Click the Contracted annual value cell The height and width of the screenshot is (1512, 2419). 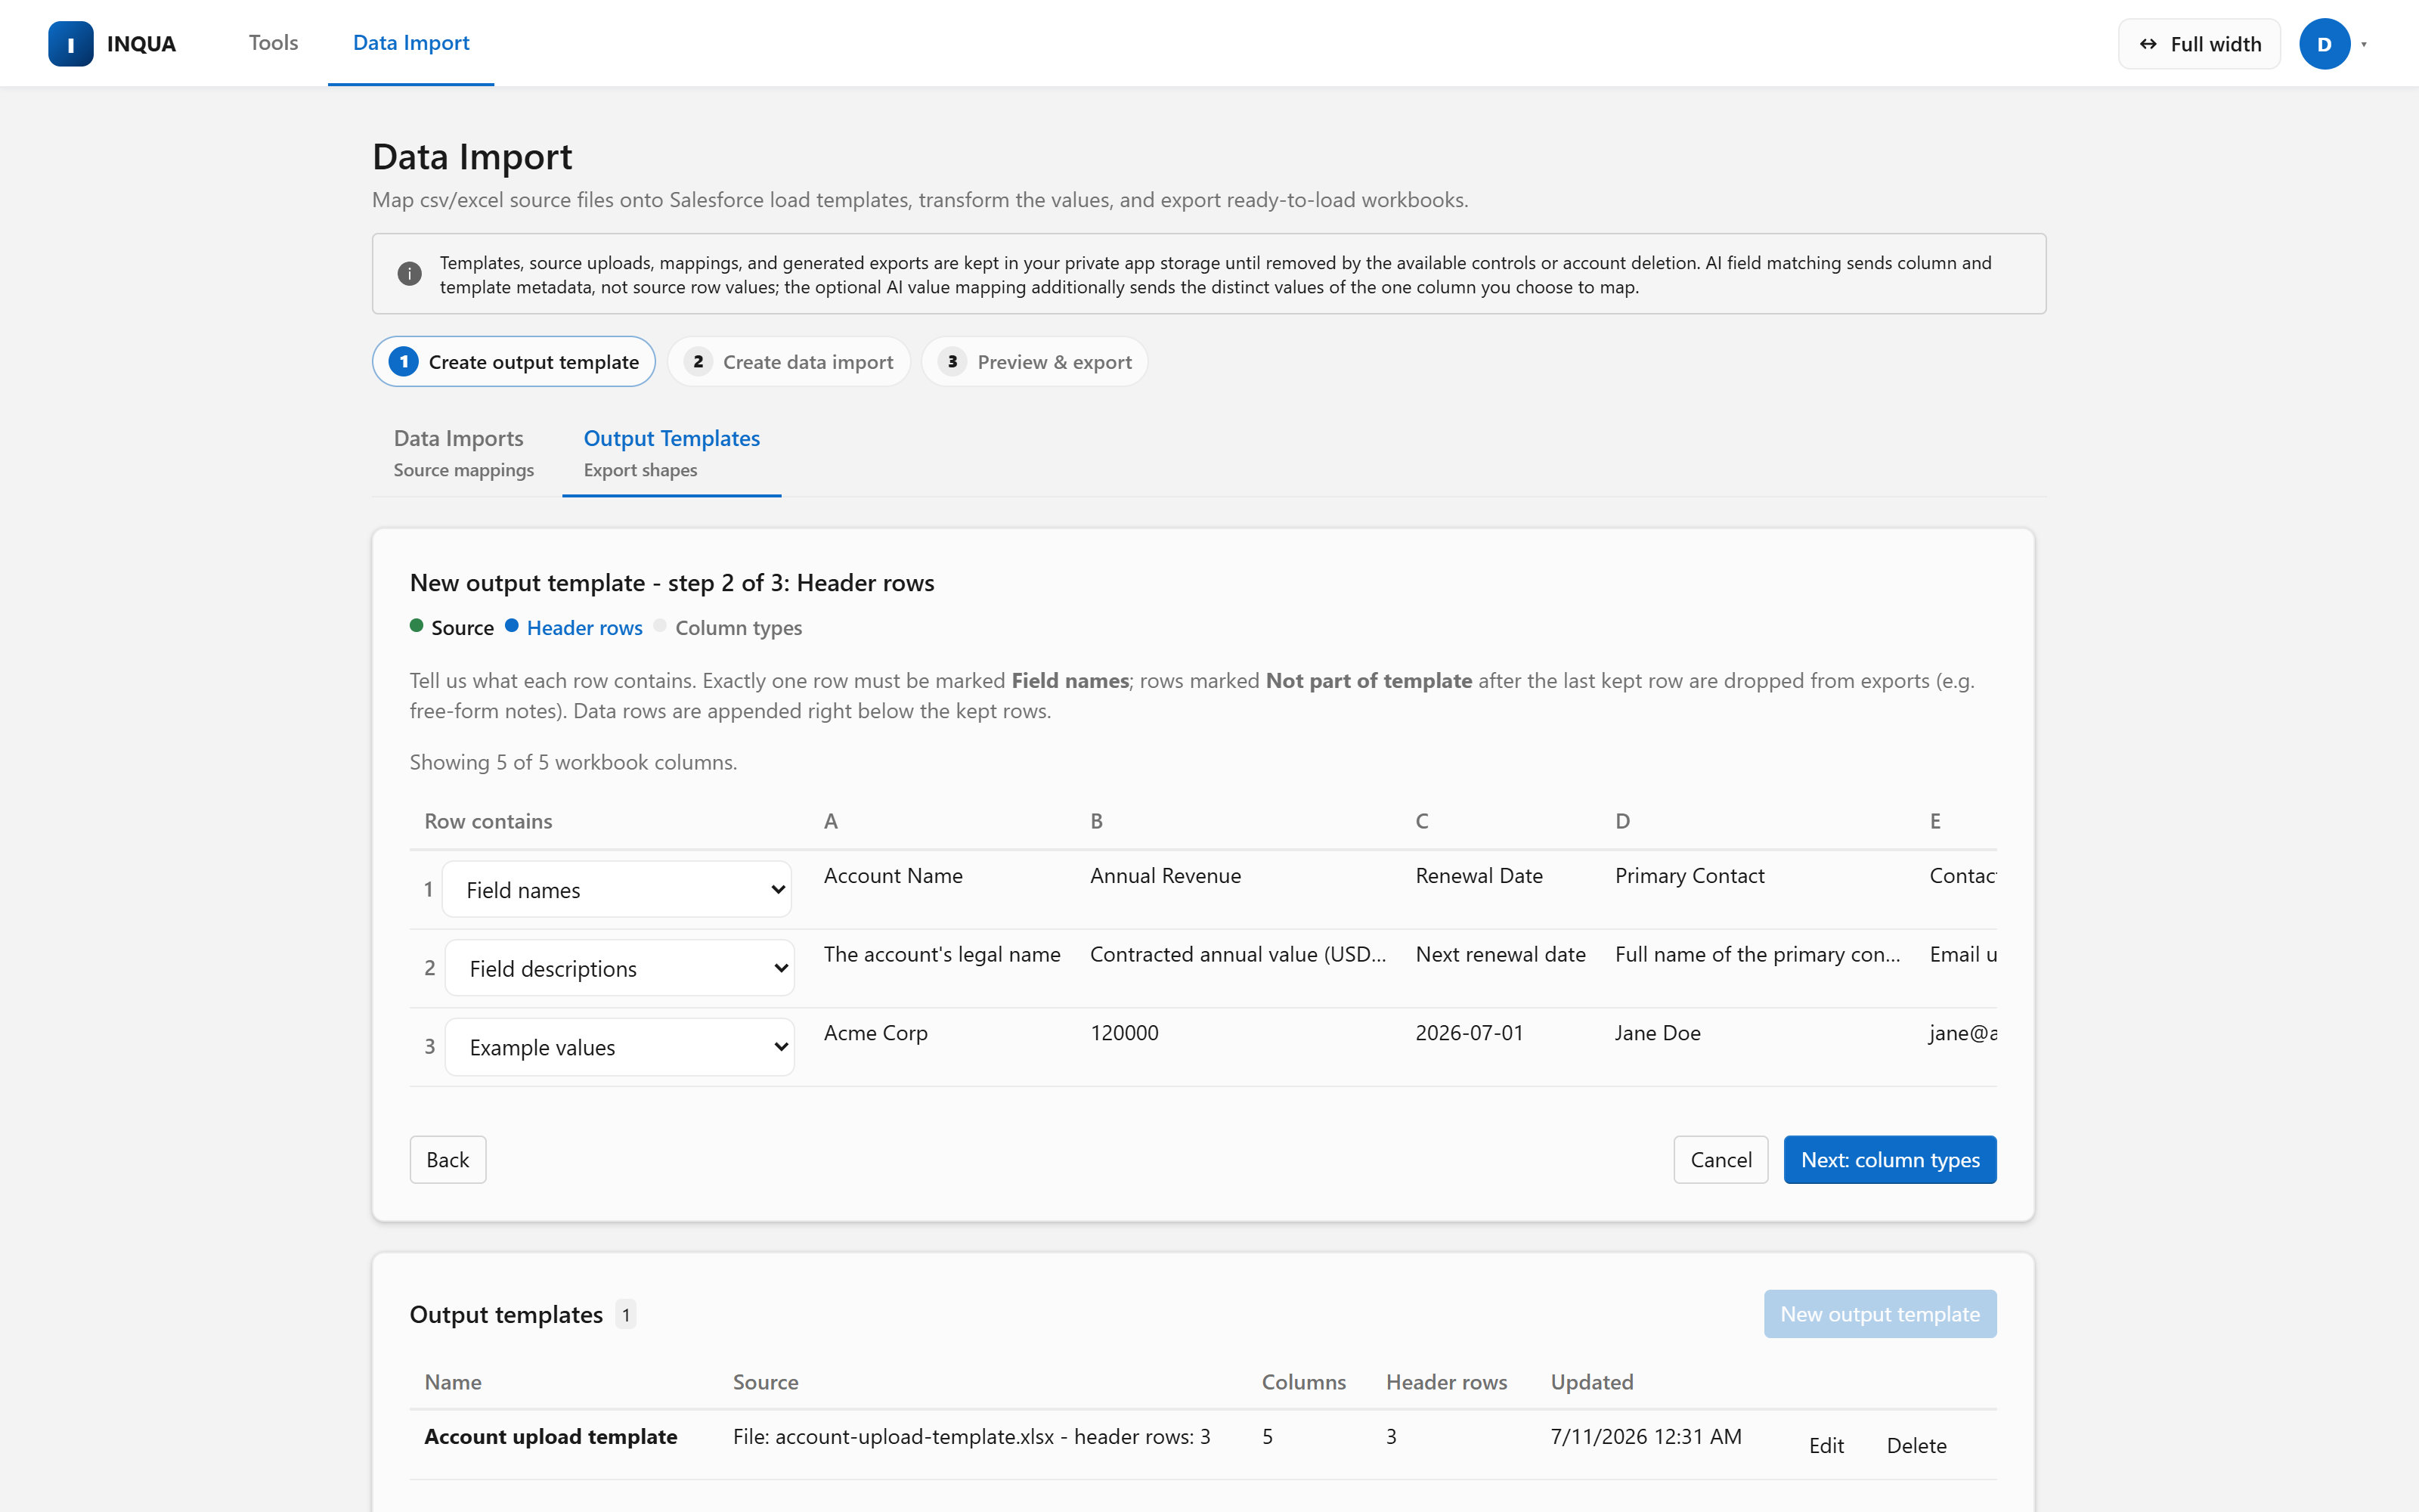coord(1237,954)
